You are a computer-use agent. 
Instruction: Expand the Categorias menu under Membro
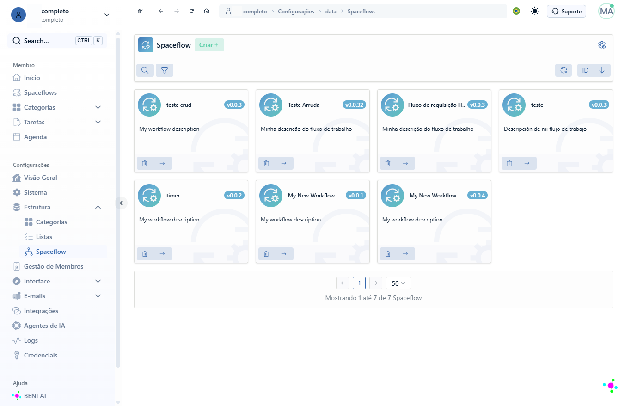98,107
